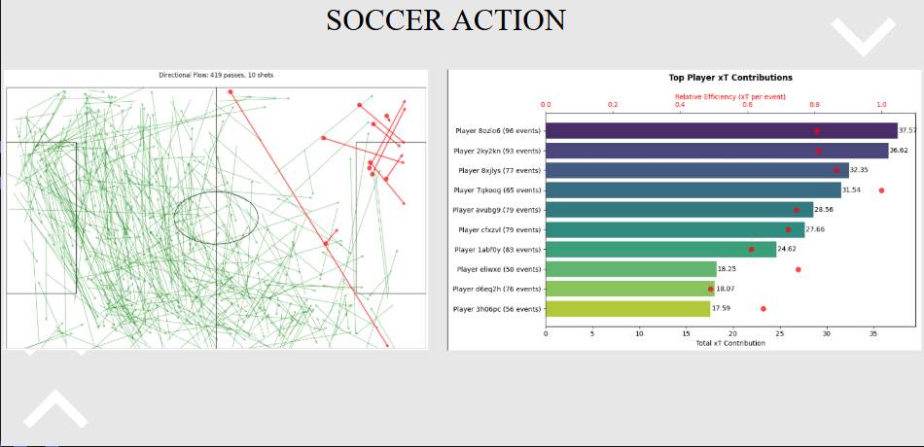Viewport: 924px width, 447px height.
Task: Click the Relative Efficiency axis label
Action: pos(730,96)
